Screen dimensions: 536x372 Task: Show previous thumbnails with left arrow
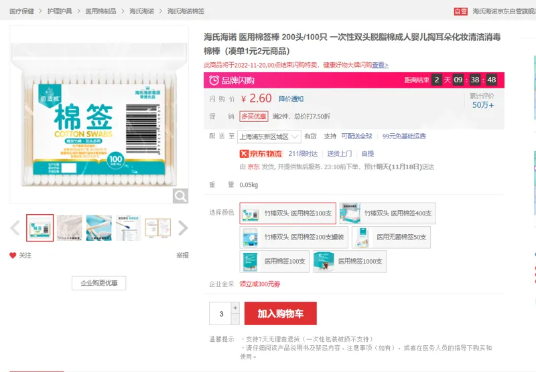15,228
